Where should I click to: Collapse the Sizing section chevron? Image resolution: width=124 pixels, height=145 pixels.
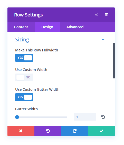[x=103, y=40]
